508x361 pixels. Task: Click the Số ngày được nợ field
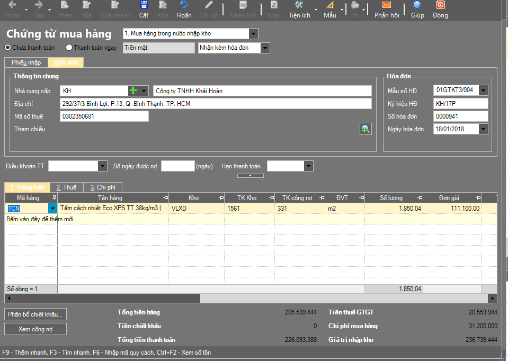(178, 166)
